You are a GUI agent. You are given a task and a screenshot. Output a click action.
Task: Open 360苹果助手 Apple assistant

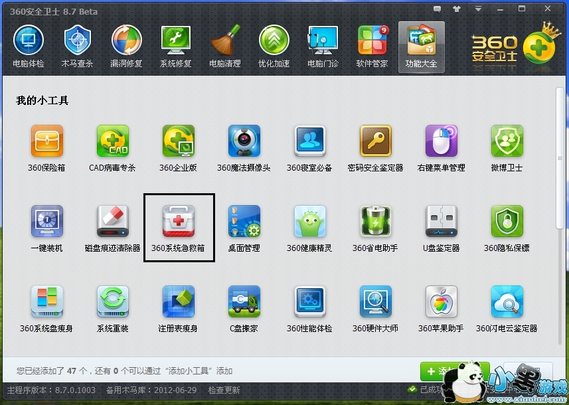pos(441,302)
